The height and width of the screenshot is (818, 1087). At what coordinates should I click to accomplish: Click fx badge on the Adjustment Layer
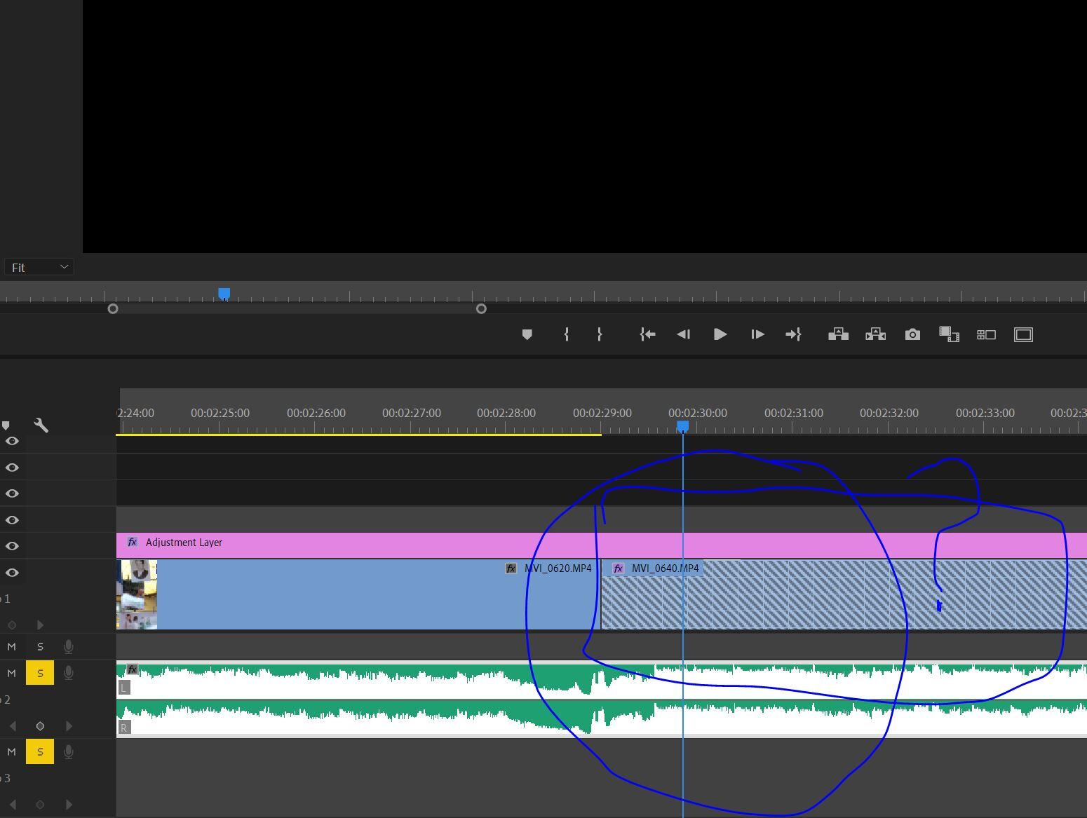pyautogui.click(x=132, y=542)
